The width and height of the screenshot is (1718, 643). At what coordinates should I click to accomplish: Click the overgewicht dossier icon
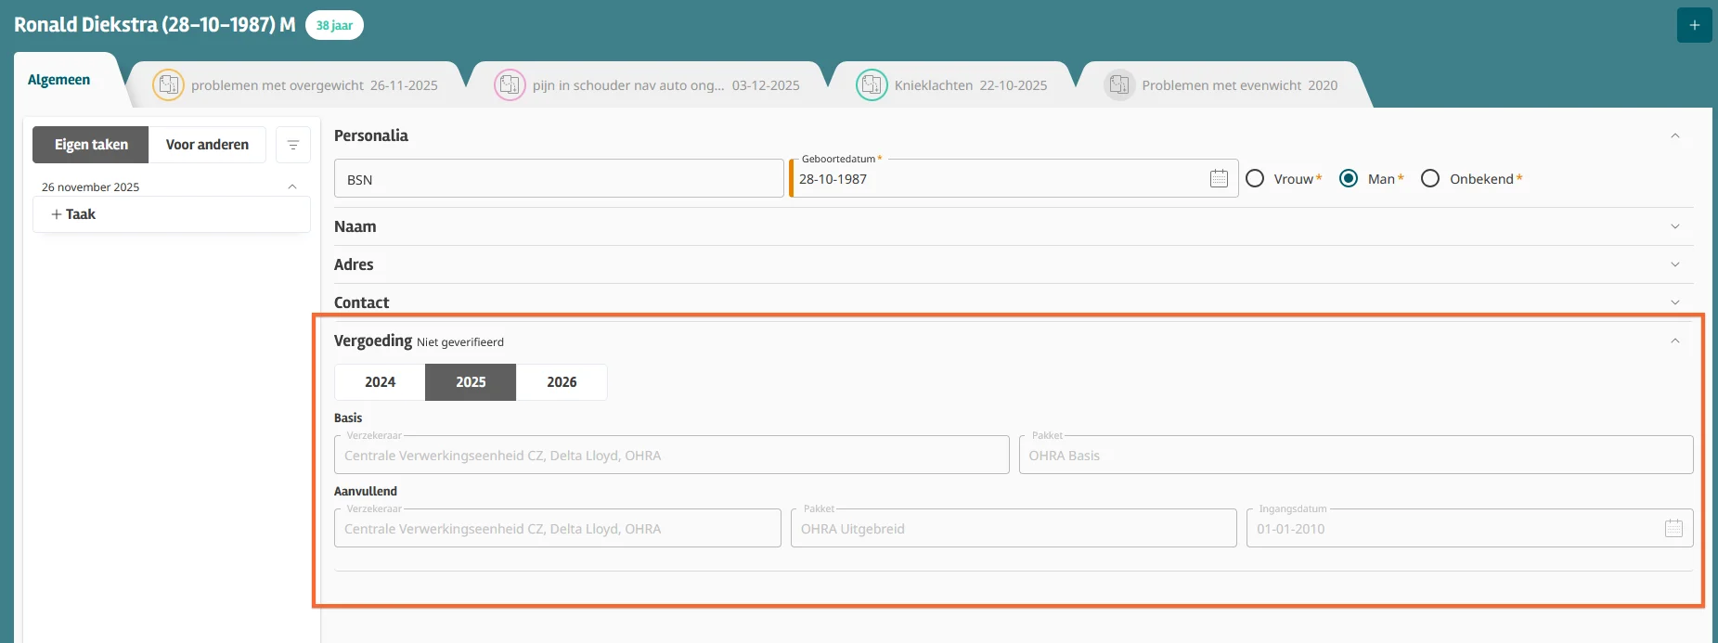(x=168, y=85)
